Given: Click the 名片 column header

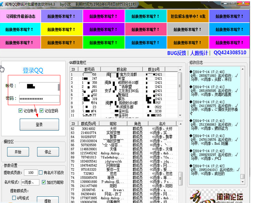Looking at the screenshot, I should (x=162, y=124).
